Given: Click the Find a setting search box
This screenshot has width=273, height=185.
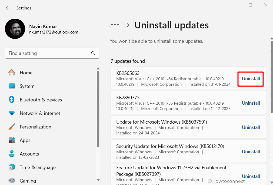Looking at the screenshot, I should [49, 53].
